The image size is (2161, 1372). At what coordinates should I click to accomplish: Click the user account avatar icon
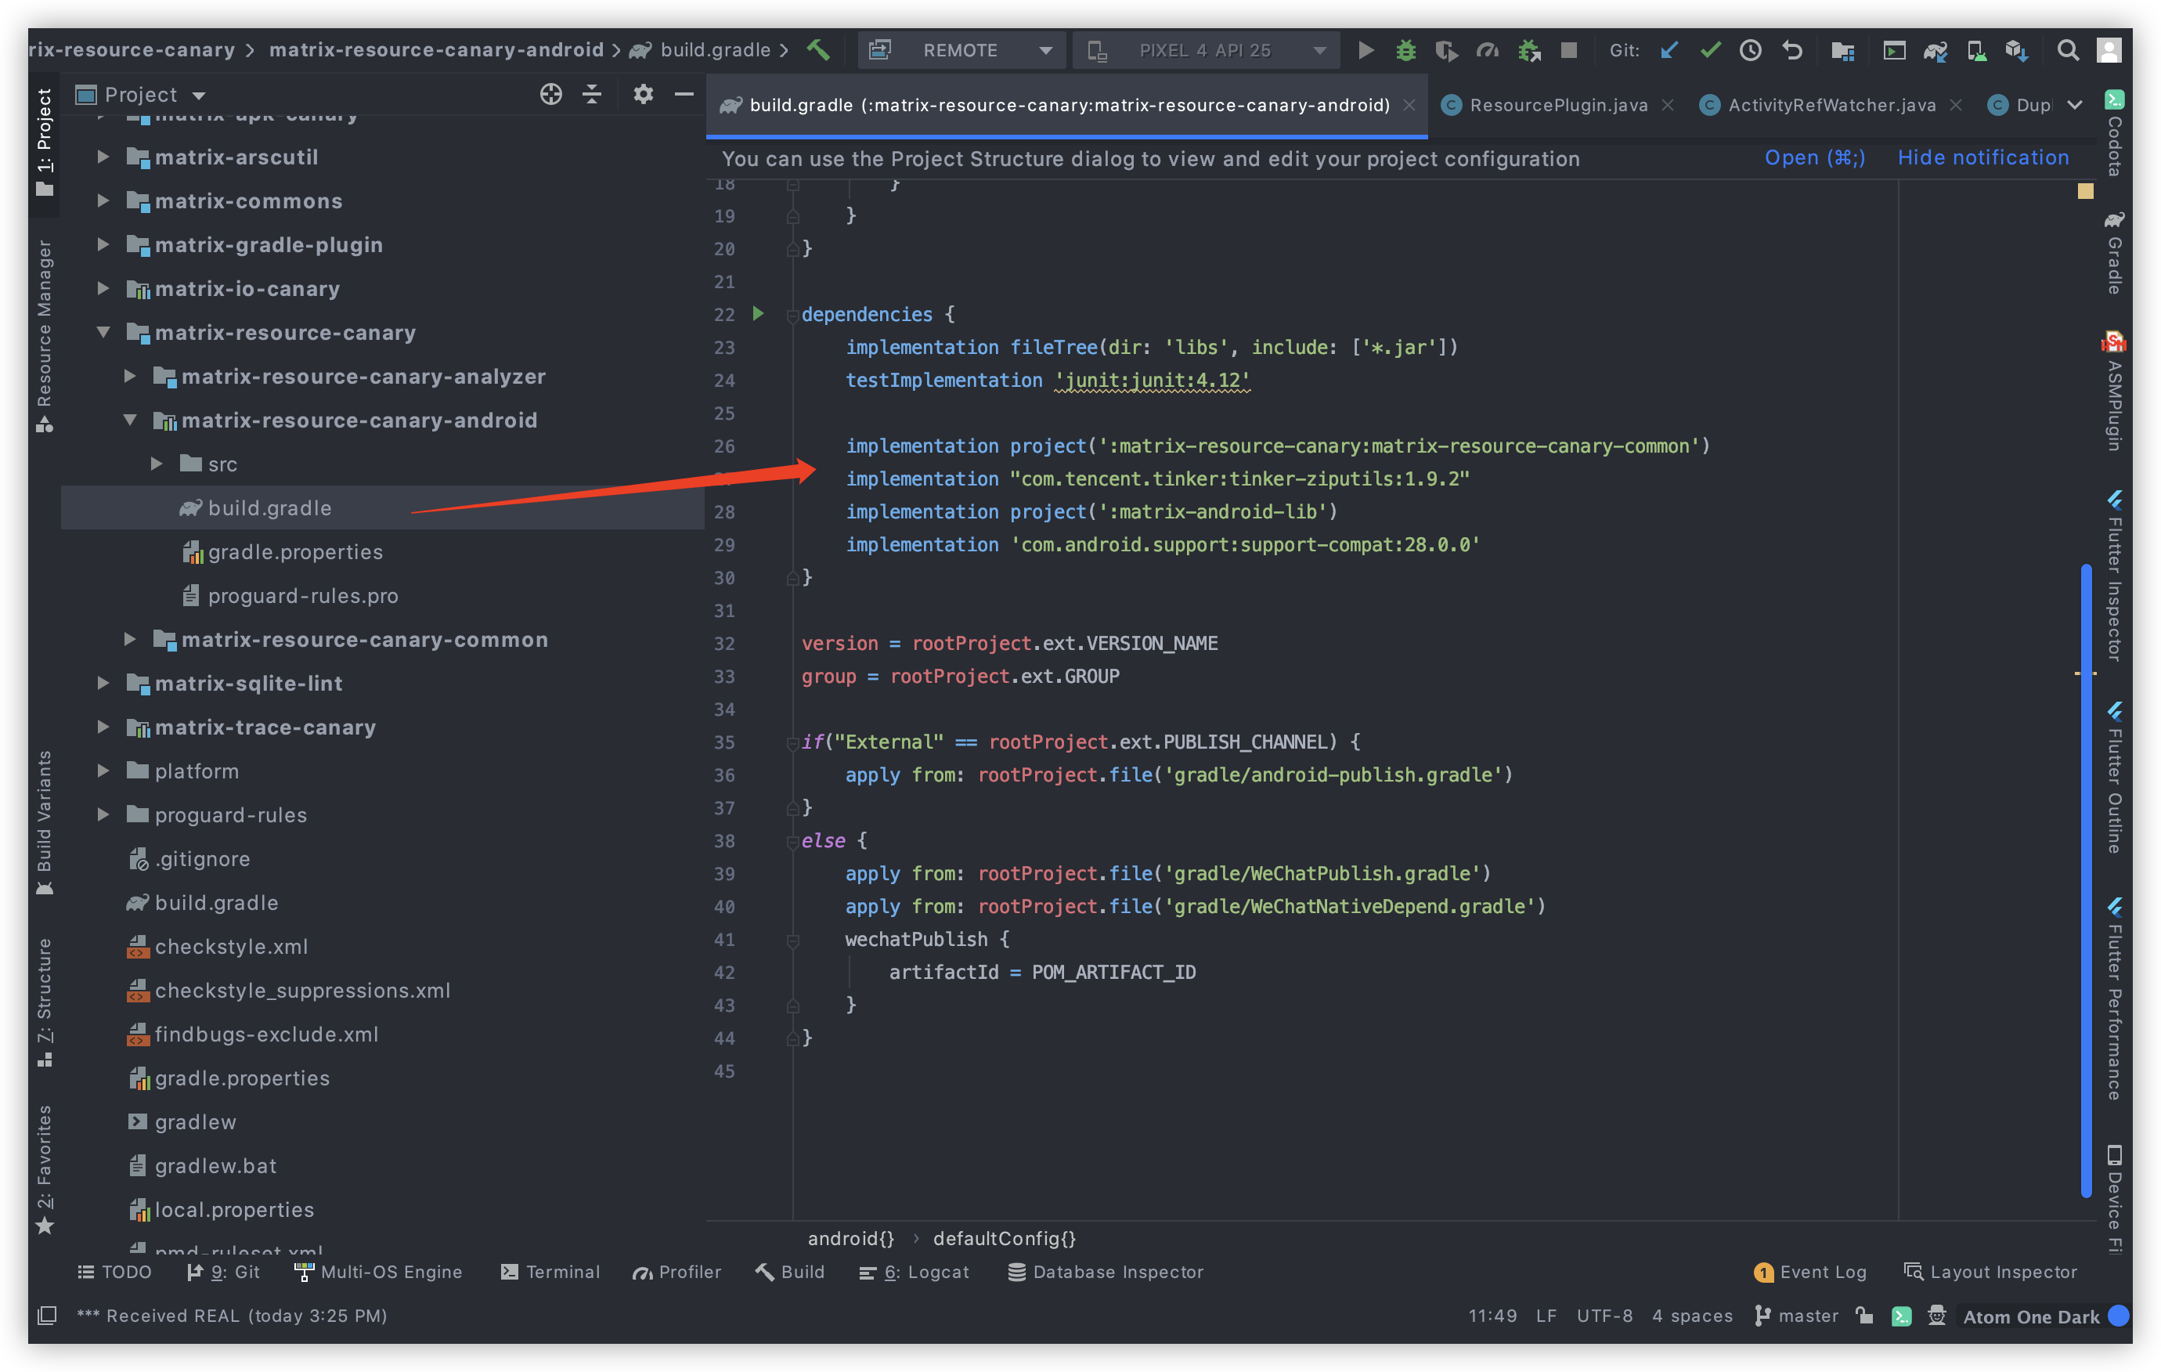point(2108,50)
